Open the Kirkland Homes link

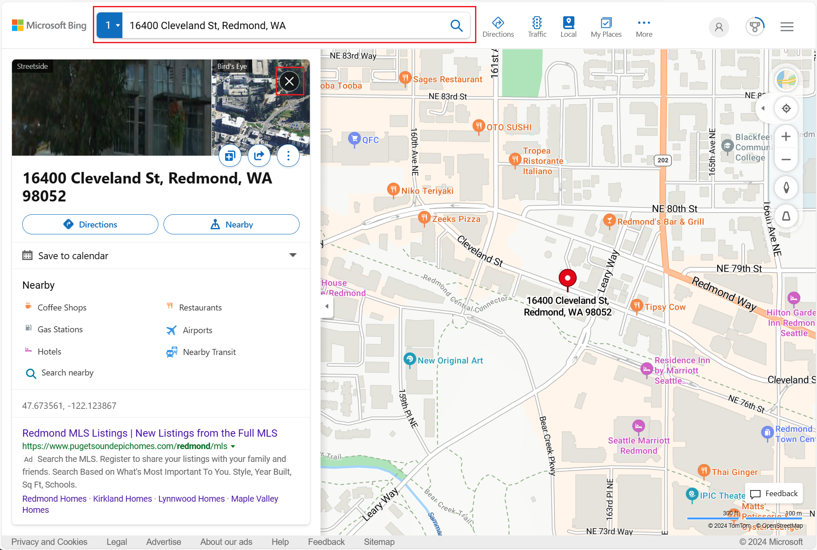click(122, 499)
